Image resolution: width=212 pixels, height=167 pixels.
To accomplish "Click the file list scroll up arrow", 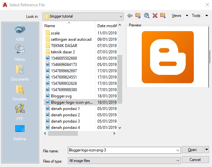I will [x=120, y=25].
